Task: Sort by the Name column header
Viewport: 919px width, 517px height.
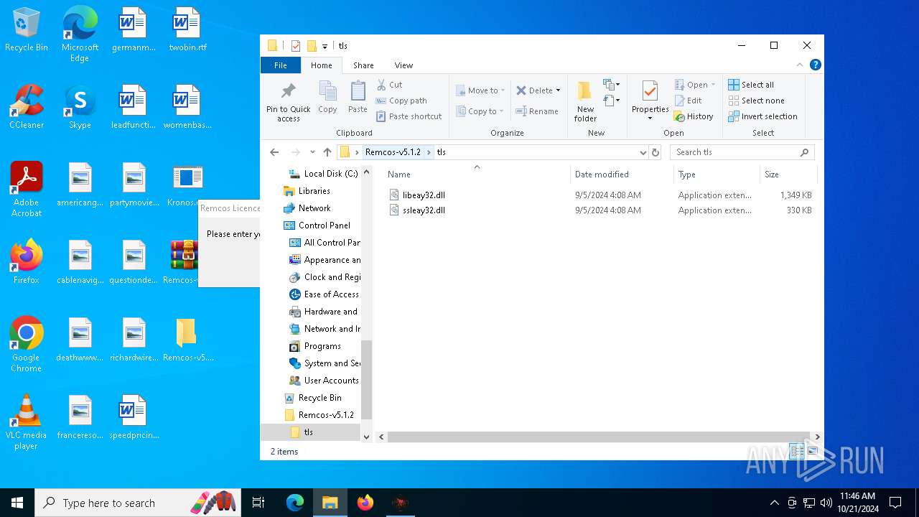Action: coord(399,174)
